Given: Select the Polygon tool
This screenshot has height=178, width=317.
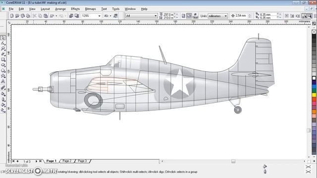Looking at the screenshot, I should [3, 70].
